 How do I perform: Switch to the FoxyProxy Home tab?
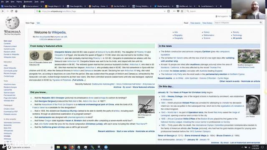98,6
